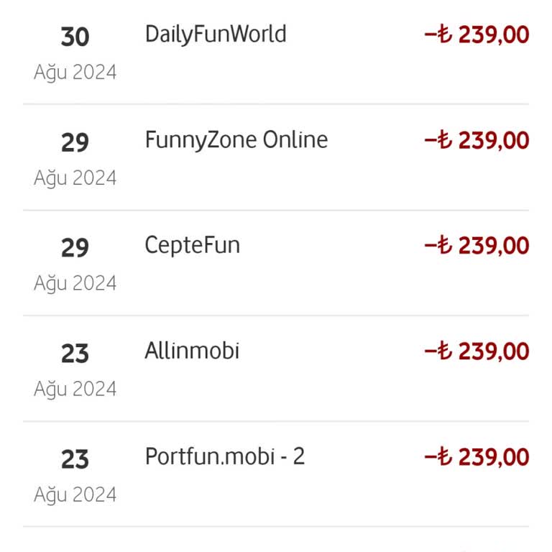Click Ağu 2024 in the FunnyZone Online row
The height and width of the screenshot is (552, 552).
point(75,178)
